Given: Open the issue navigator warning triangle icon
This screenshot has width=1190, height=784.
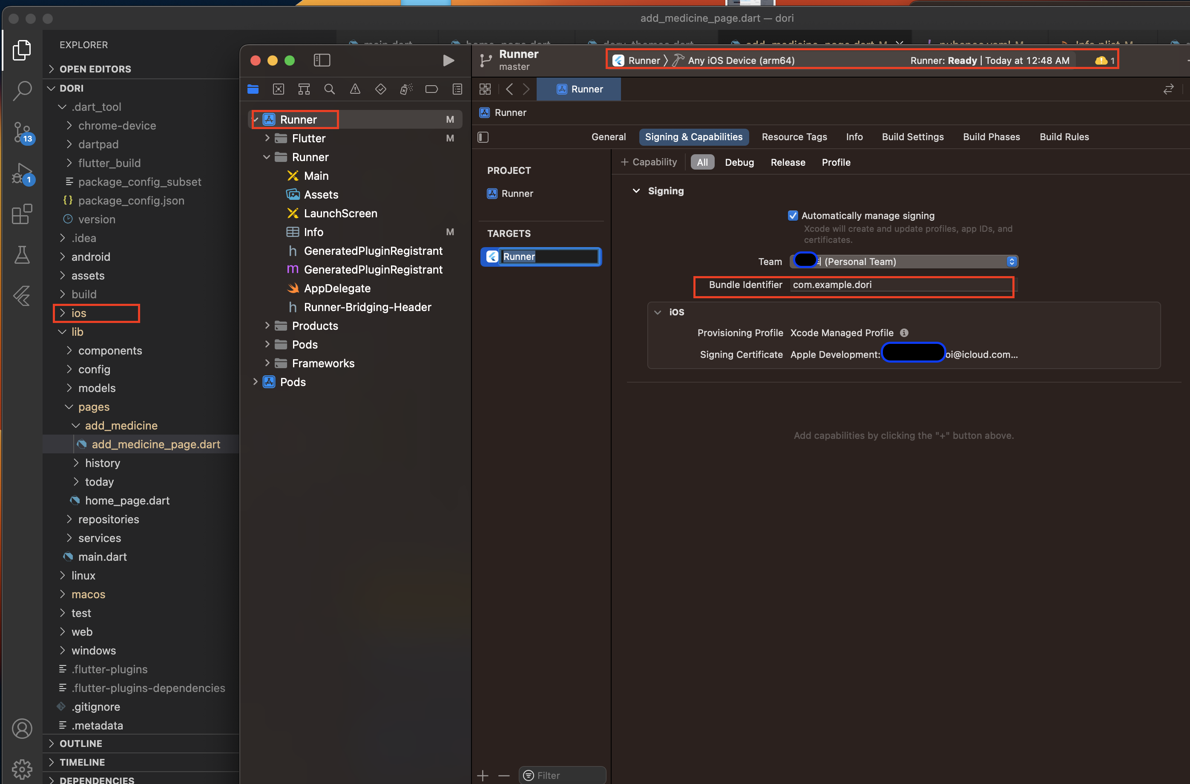Looking at the screenshot, I should coord(354,89).
